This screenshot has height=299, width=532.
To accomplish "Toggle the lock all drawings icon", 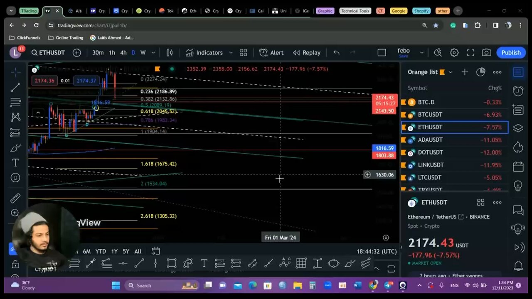I will click(15, 264).
